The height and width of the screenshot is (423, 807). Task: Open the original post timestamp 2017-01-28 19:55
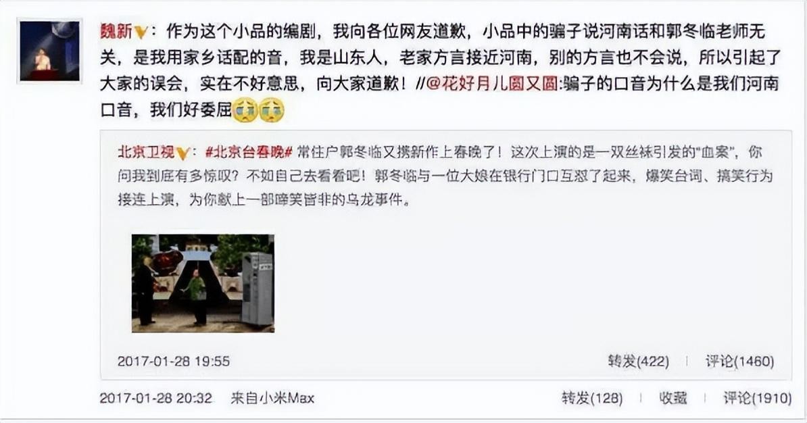coord(174,362)
